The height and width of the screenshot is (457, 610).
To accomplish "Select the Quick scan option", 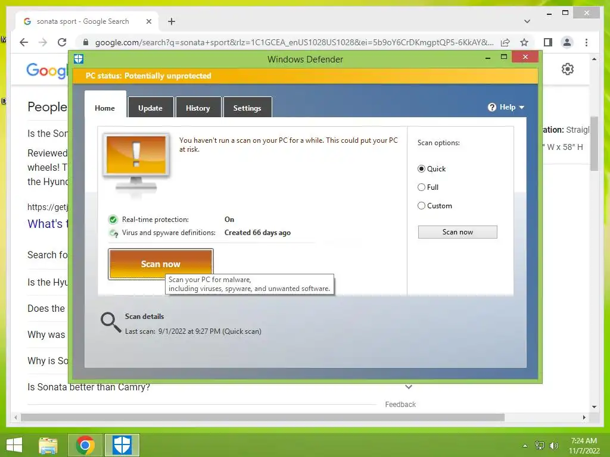I will [x=421, y=169].
